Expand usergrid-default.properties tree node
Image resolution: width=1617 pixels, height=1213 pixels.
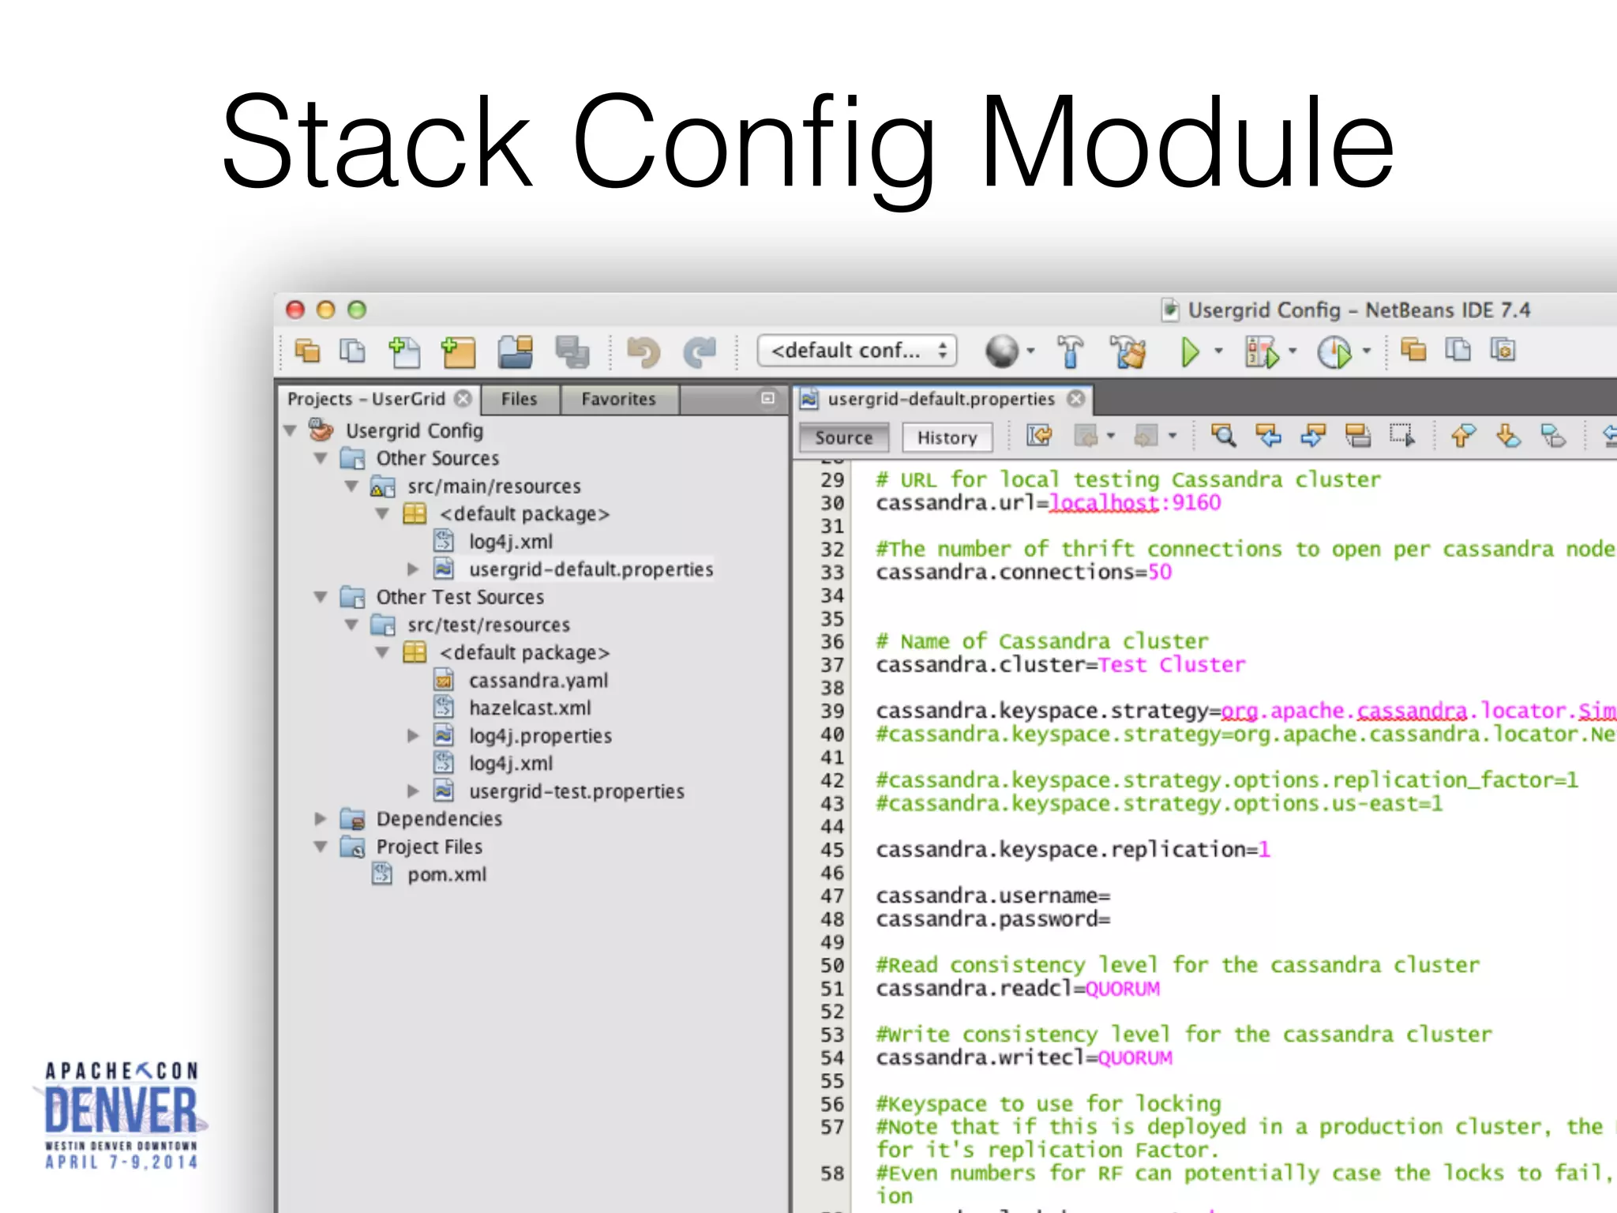pos(412,569)
